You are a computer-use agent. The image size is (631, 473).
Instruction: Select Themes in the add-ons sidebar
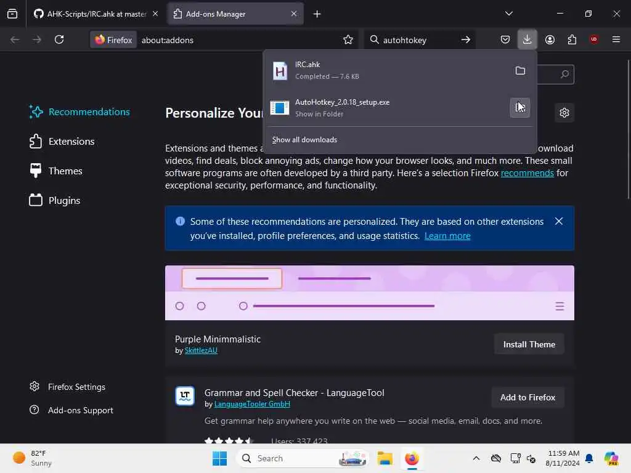point(56,171)
